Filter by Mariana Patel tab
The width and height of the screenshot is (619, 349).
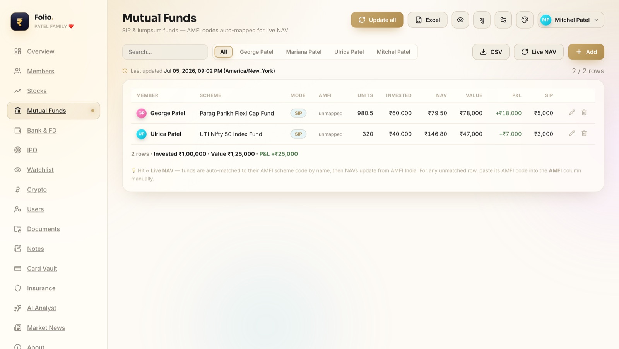(304, 52)
